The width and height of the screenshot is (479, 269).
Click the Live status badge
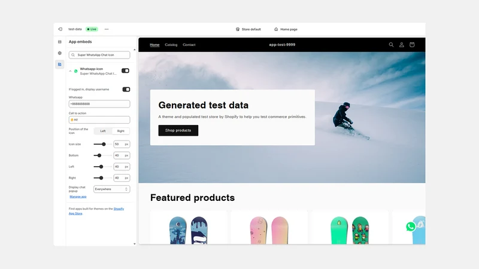[92, 29]
